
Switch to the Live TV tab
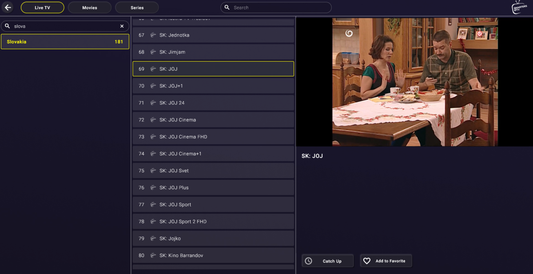tap(42, 8)
